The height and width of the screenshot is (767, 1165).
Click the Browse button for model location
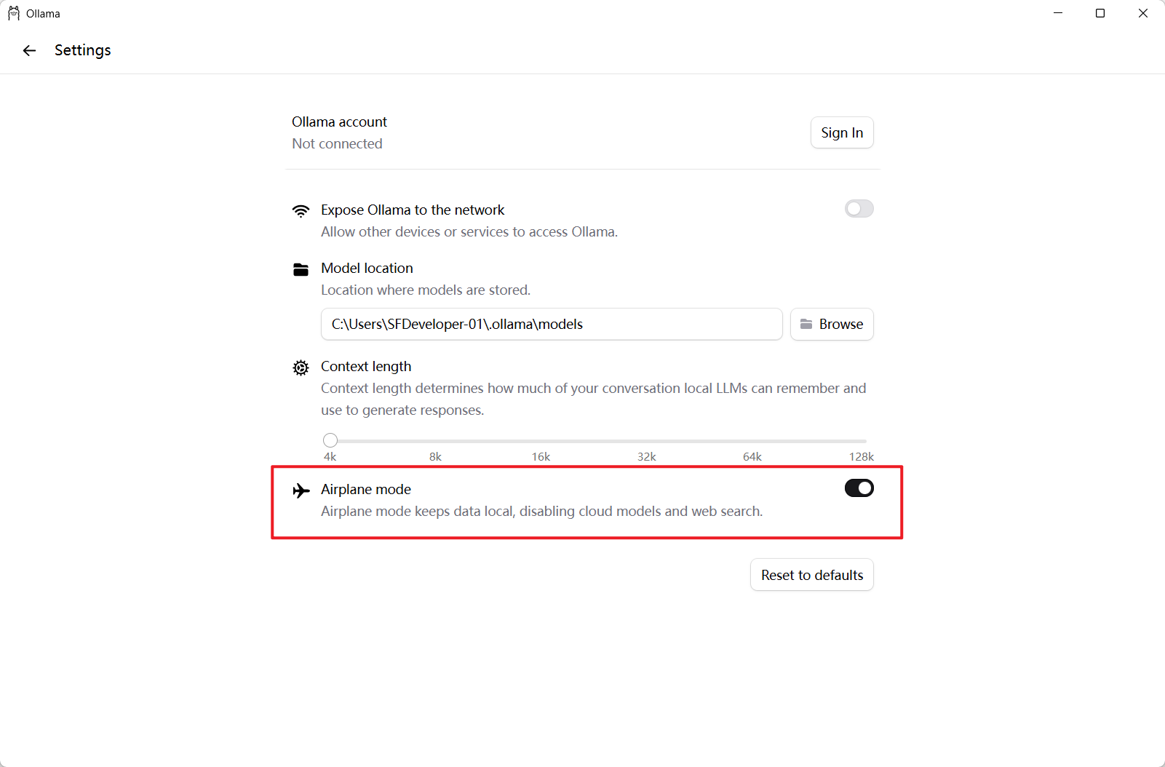[832, 325]
